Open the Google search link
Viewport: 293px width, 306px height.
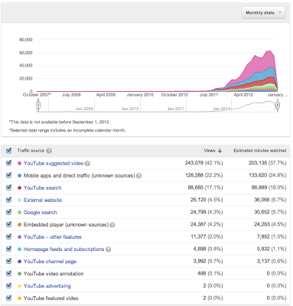coord(41,213)
